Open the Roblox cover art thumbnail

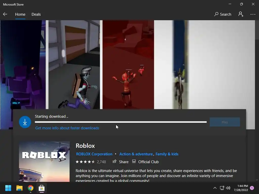coord(44,161)
